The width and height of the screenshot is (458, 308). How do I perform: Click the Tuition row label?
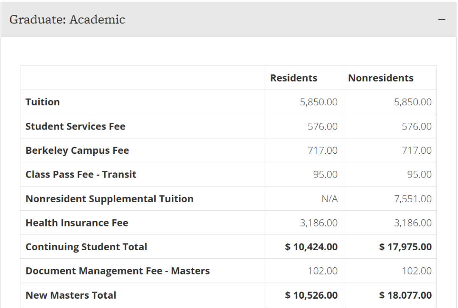coord(42,102)
